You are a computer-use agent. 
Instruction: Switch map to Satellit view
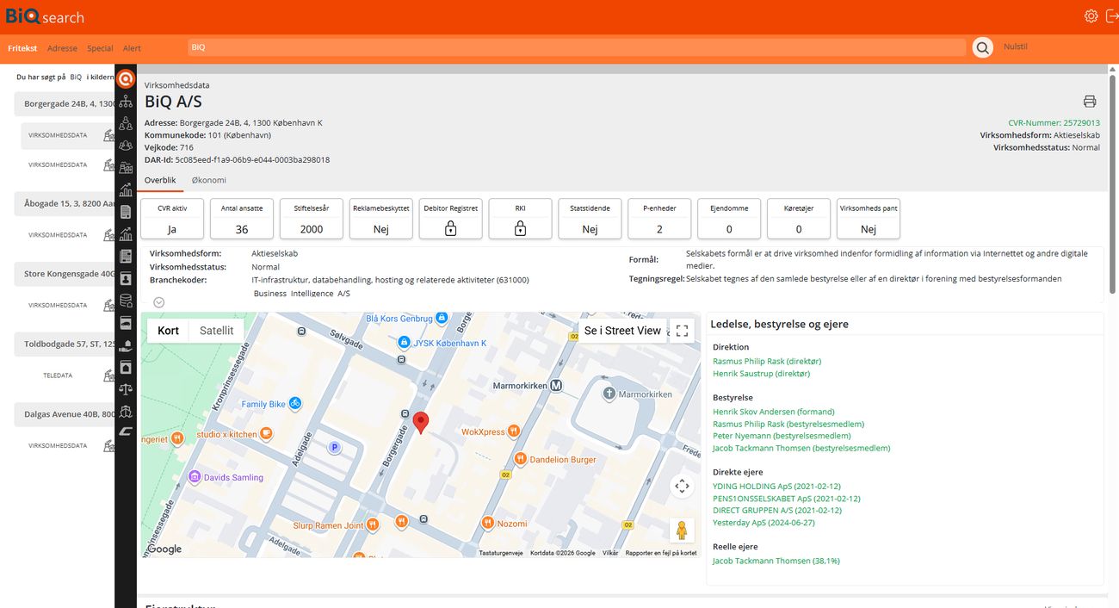coord(216,331)
